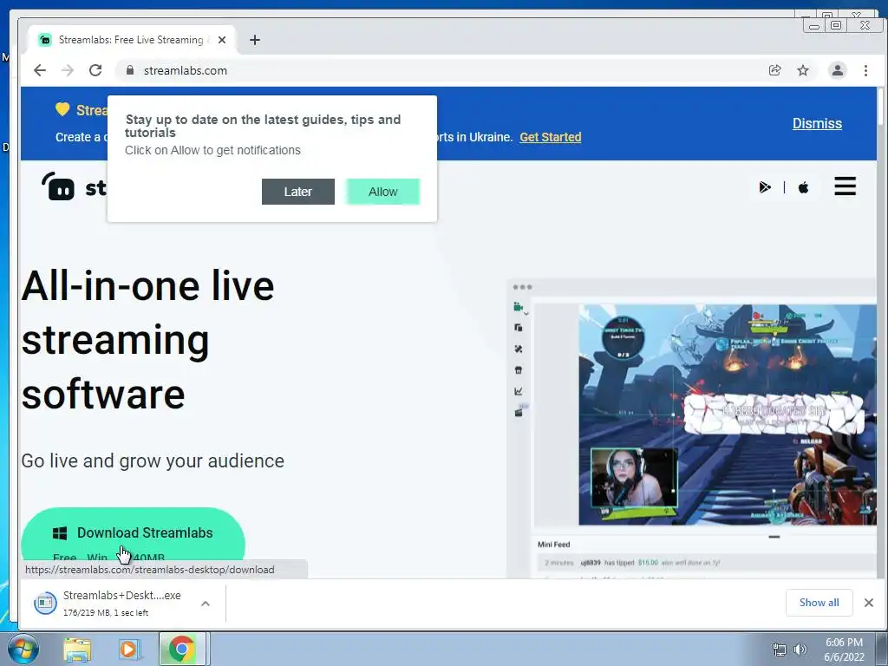Open the downloaded Streamlabs+Deskt....exe item
This screenshot has width=888, height=666.
(108, 604)
